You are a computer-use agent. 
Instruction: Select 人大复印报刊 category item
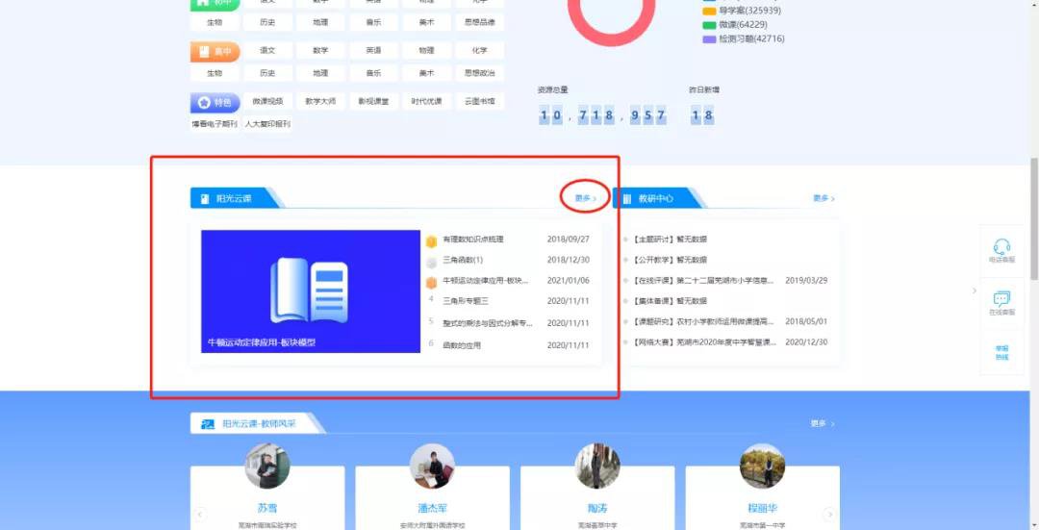click(267, 124)
